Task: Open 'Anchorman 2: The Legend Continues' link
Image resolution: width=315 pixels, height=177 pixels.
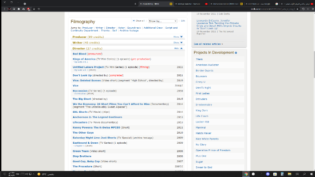Action: click(x=97, y=117)
